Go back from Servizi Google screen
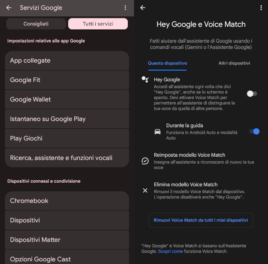The height and width of the screenshot is (264, 268). click(x=9, y=8)
